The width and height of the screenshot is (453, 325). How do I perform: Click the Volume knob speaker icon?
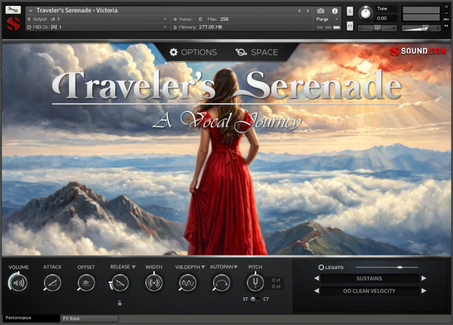[x=18, y=283]
